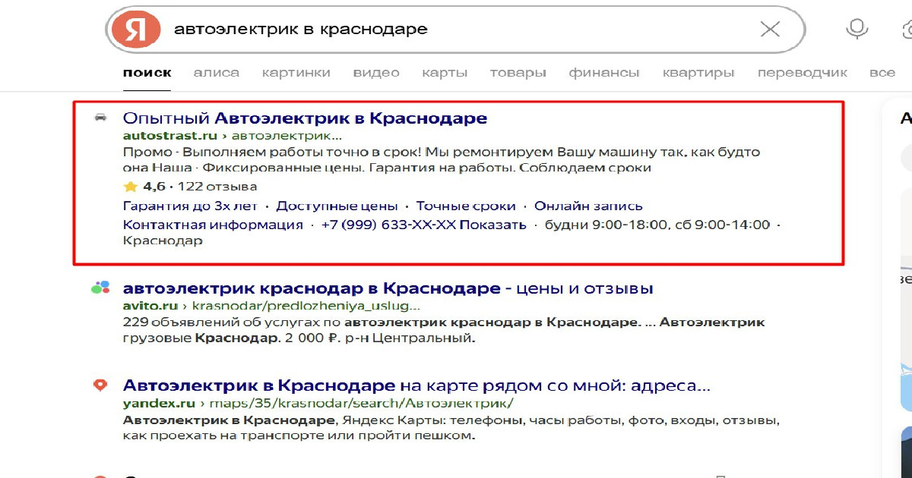Image resolution: width=912 pixels, height=478 pixels.
Task: Click the car favicon of autostrast ad
Action: tap(100, 118)
